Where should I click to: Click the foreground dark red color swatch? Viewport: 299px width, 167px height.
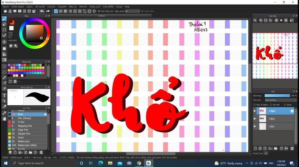click(11, 21)
